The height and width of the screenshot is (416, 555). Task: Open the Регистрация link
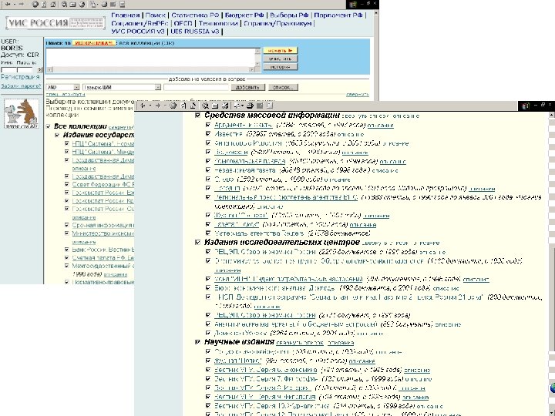pyautogui.click(x=20, y=77)
